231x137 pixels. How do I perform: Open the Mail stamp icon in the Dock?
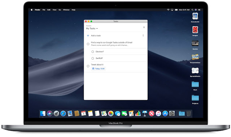click(x=70, y=114)
